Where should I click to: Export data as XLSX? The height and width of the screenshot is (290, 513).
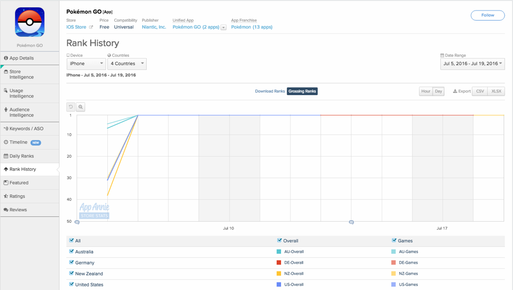[x=496, y=91]
